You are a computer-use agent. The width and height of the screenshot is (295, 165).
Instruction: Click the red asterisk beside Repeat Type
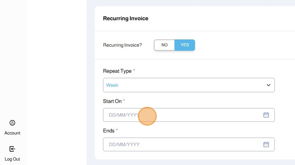[134, 71]
